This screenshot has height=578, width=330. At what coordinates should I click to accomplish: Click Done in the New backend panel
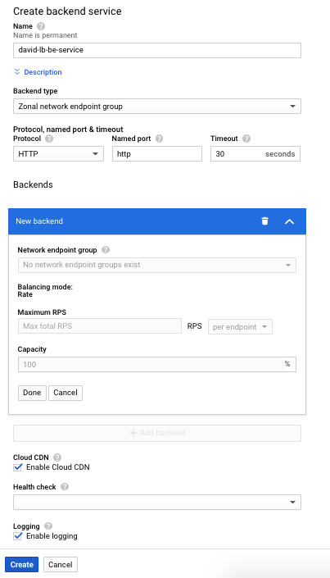coord(32,393)
